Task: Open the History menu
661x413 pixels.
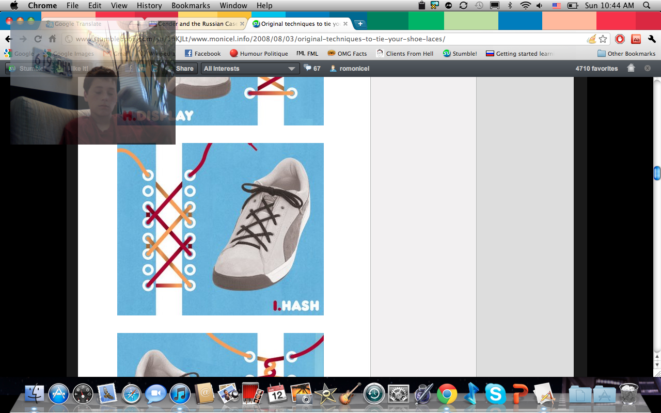Action: (149, 6)
